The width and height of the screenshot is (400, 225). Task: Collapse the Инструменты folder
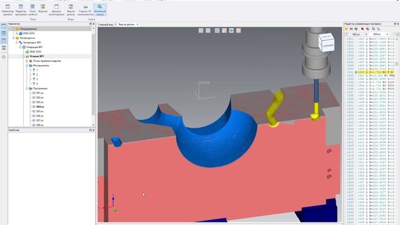(x=27, y=66)
